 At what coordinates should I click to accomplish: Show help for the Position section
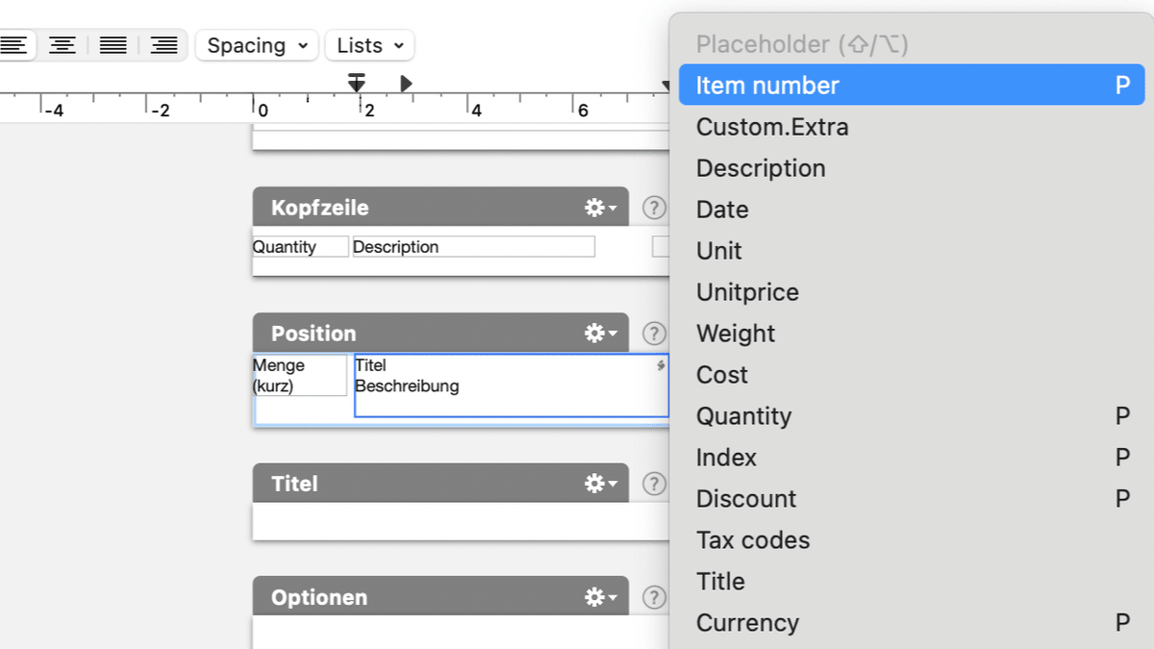point(654,334)
